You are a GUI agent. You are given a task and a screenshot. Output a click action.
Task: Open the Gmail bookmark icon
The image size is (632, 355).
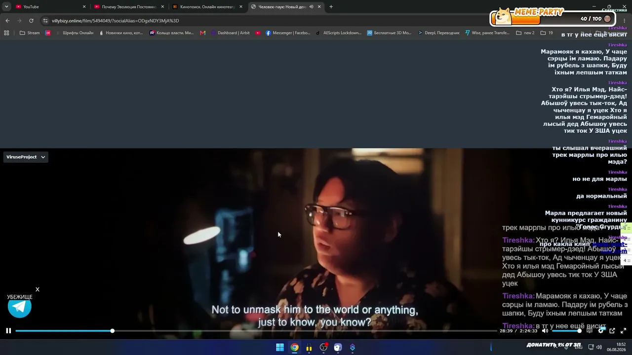[202, 33]
